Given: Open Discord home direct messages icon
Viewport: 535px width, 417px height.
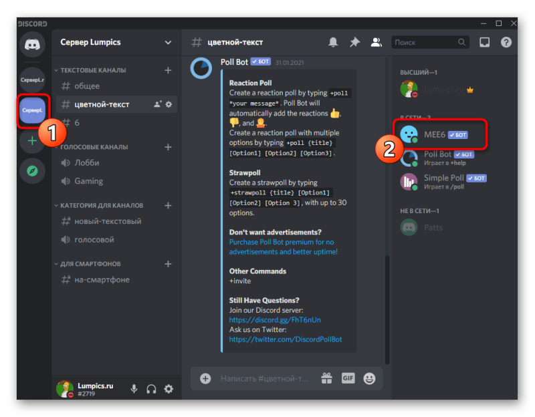Looking at the screenshot, I should (32, 44).
